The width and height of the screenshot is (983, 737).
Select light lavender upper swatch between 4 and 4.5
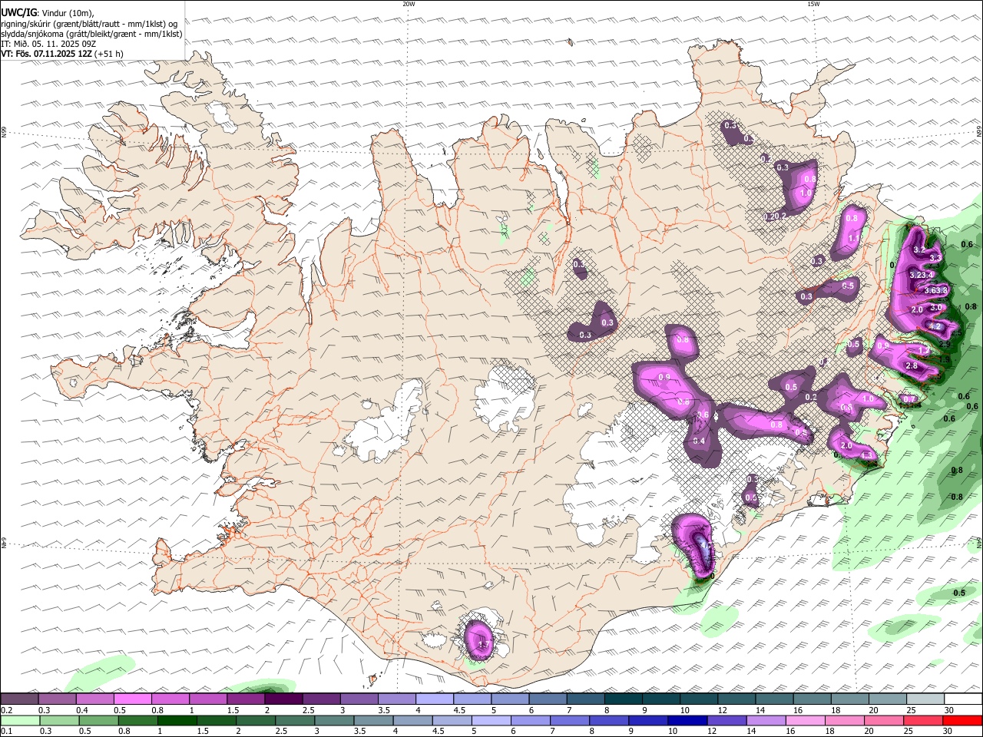point(435,699)
